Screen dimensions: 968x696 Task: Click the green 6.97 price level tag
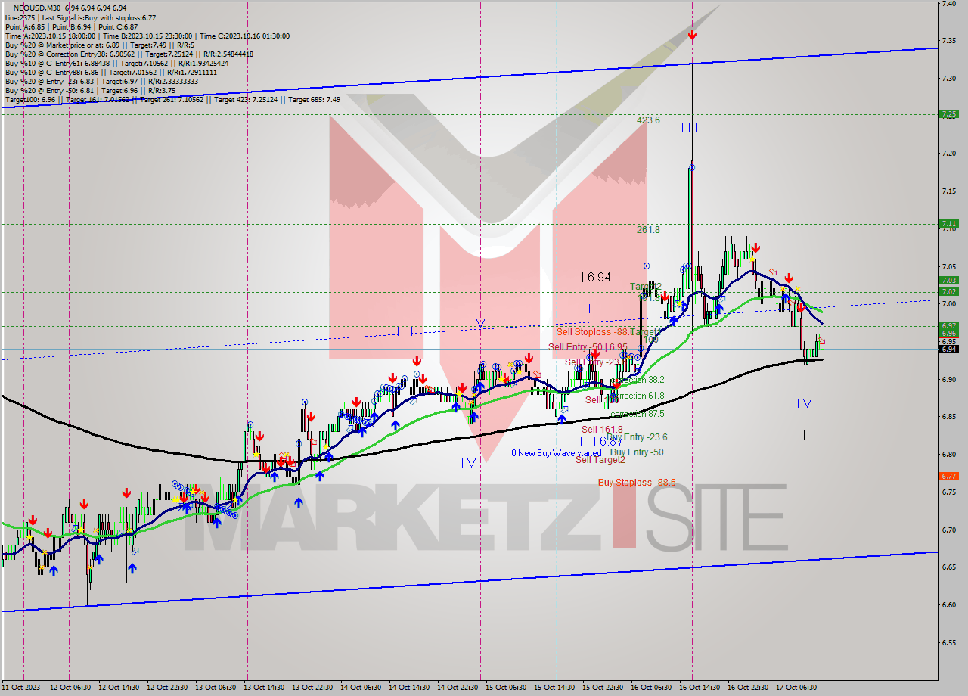(x=948, y=325)
